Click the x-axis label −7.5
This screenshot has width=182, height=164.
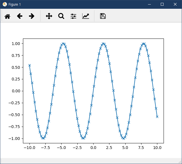click(45, 148)
